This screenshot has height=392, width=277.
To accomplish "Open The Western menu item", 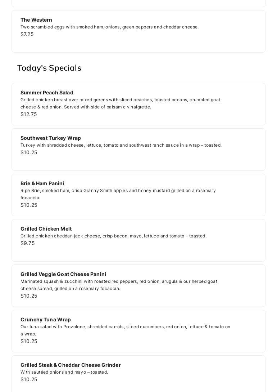I will pyautogui.click(x=36, y=20).
